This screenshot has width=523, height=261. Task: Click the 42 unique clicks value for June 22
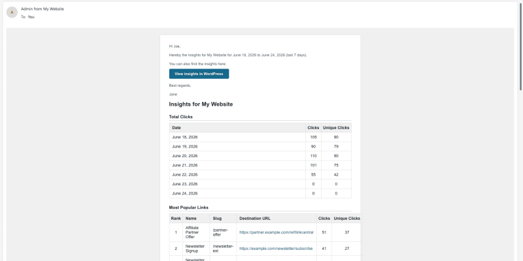(x=336, y=174)
